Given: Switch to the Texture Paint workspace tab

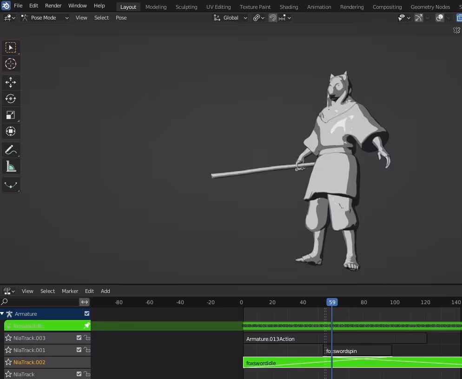Looking at the screenshot, I should [x=255, y=7].
